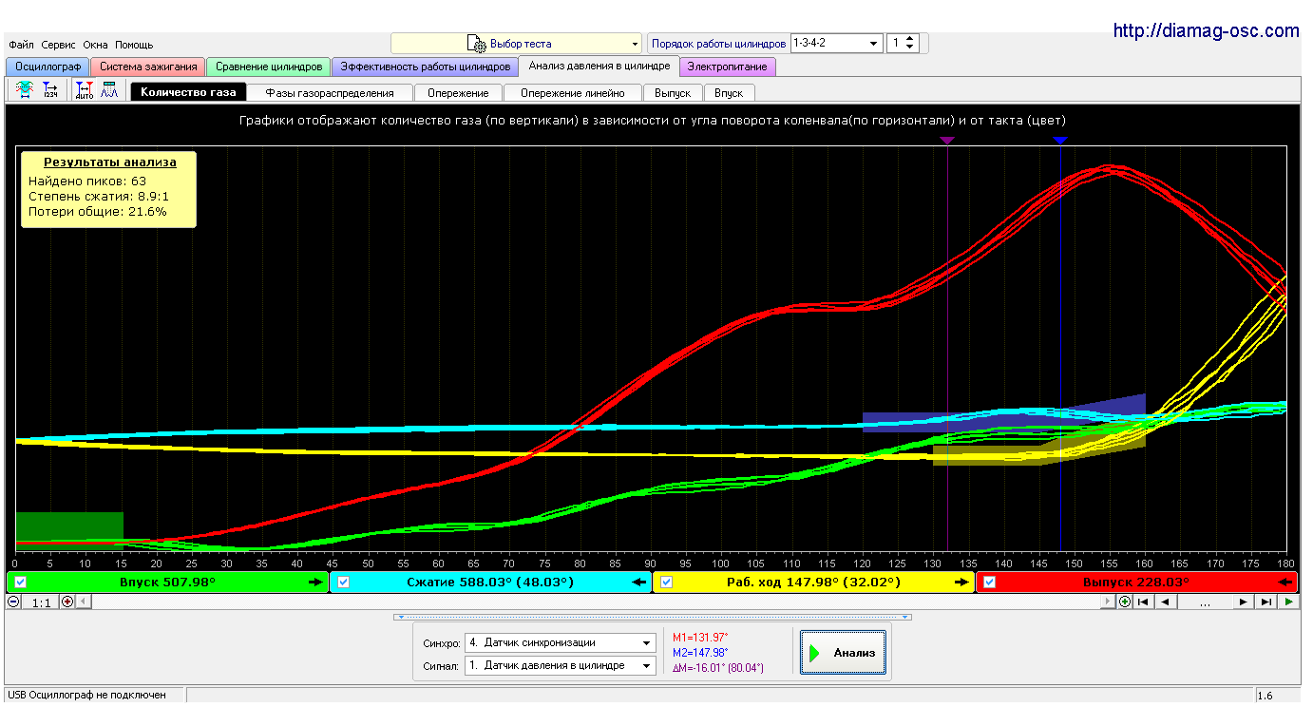The image size is (1313, 707).
Task: Click the Раб. ход 147.98° stroke bar
Action: click(814, 583)
